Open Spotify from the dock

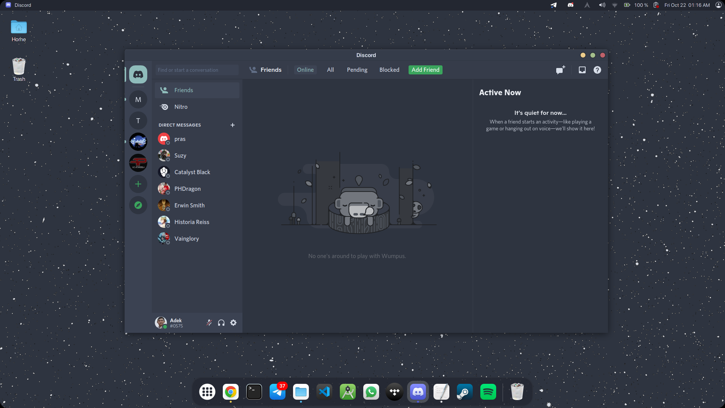(488, 392)
